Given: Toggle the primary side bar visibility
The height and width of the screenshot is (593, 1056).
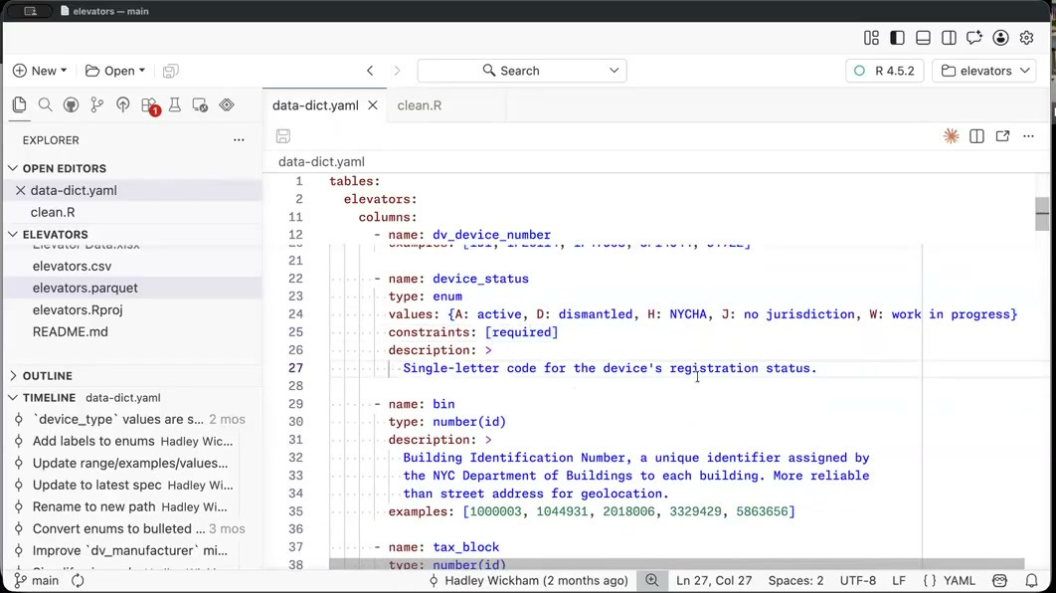Looking at the screenshot, I should 897,38.
